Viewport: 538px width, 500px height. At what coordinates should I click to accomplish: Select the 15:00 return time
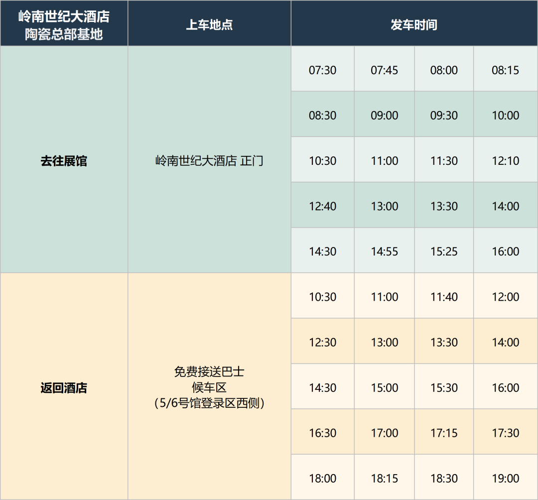(x=384, y=386)
